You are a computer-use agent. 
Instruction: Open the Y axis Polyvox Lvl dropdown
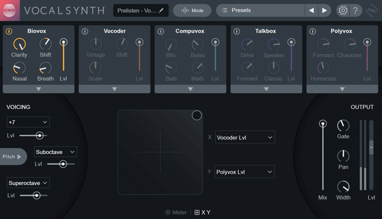[244, 172]
